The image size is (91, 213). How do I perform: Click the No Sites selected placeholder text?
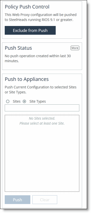42,118
